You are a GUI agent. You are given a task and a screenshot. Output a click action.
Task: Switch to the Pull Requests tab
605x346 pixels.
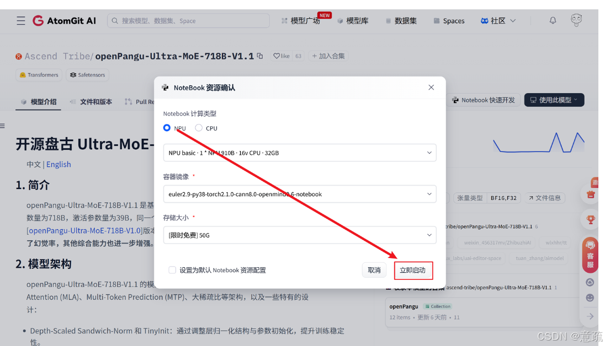140,102
